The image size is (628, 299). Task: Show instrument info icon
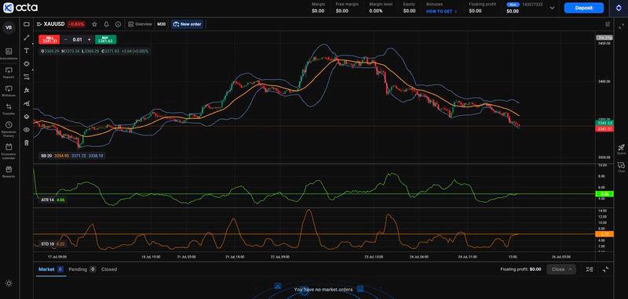[118, 24]
